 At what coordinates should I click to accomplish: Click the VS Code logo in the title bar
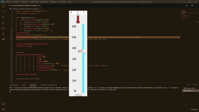pos(2,2)
